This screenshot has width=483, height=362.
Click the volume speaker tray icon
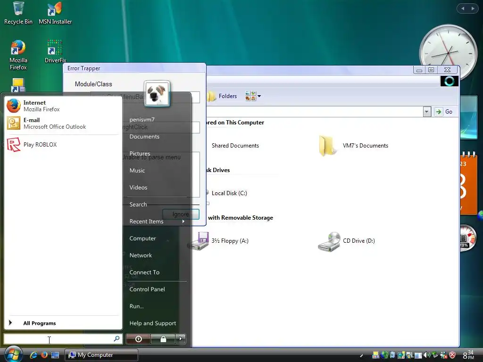427,355
